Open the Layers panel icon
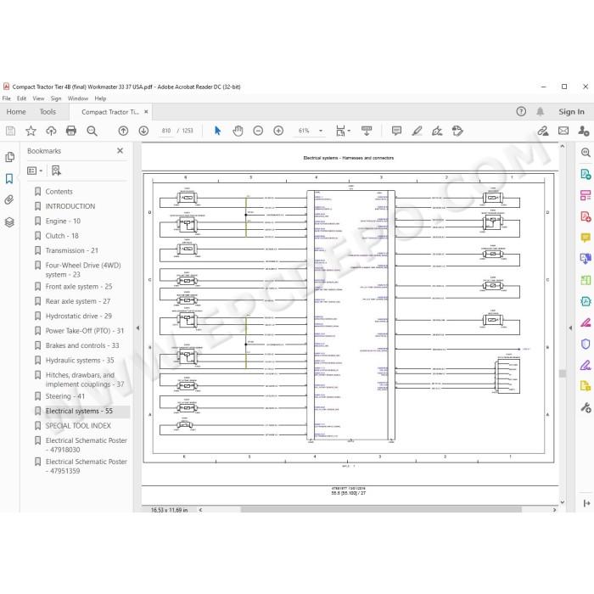 (9, 222)
